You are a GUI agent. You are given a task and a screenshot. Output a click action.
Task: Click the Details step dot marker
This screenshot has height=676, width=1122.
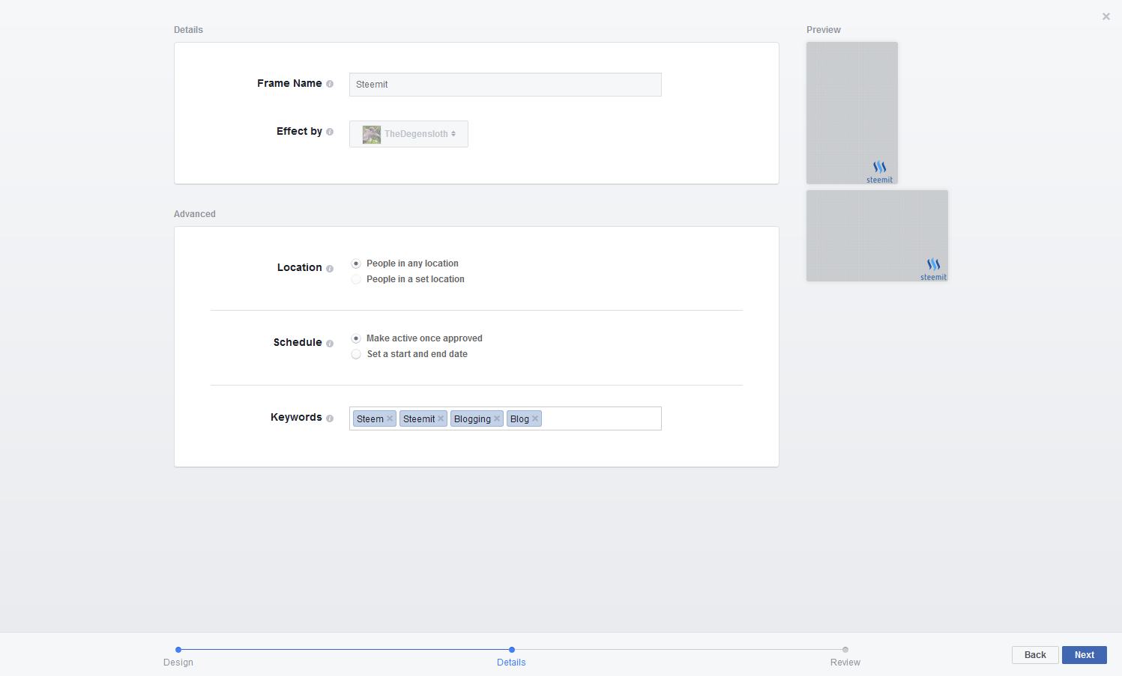512,650
